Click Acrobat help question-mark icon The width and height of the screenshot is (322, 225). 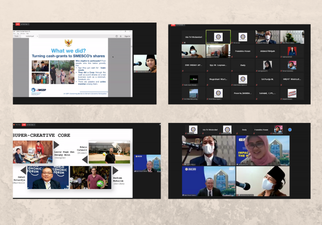pyautogui.click(x=117, y=36)
